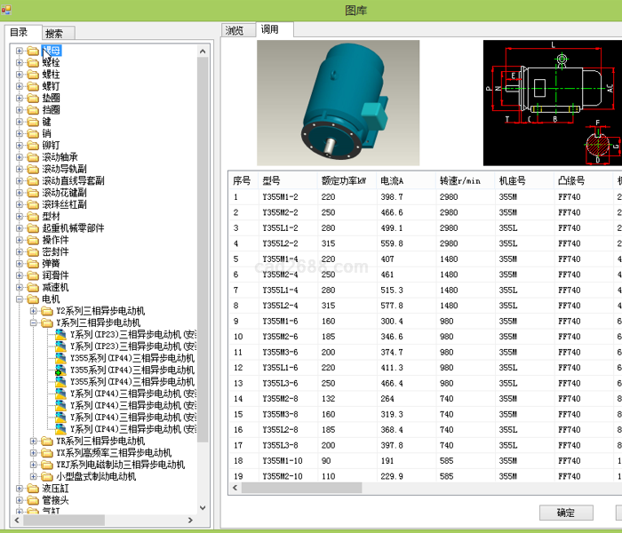Screen dimensions: 622x533
Task: Expand the 管接头 tree node
Action: coord(20,501)
